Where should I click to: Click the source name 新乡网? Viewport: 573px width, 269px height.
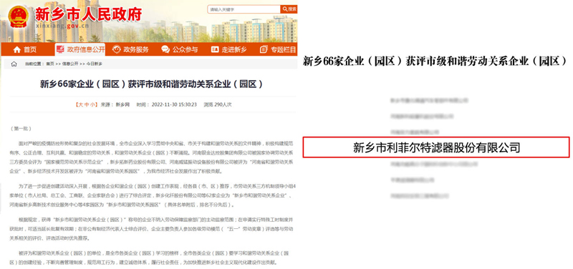(122, 104)
